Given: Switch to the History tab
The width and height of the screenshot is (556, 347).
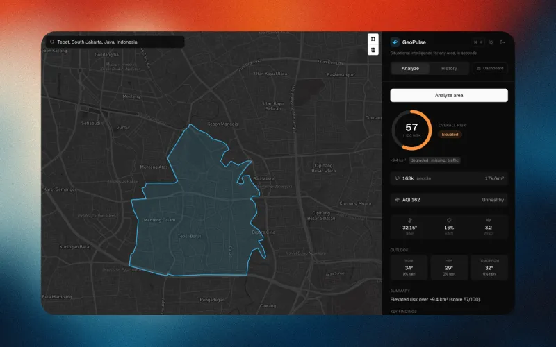Looking at the screenshot, I should [449, 68].
